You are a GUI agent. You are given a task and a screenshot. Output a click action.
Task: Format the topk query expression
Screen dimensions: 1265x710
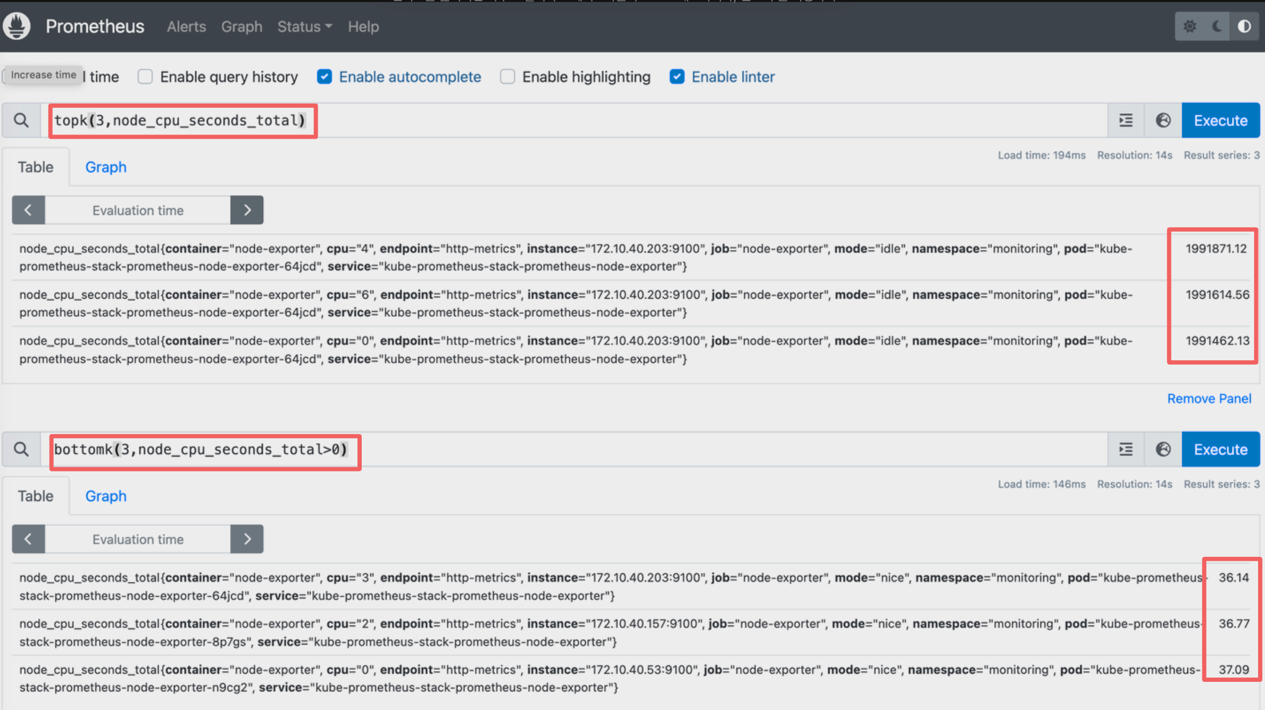[1126, 121]
